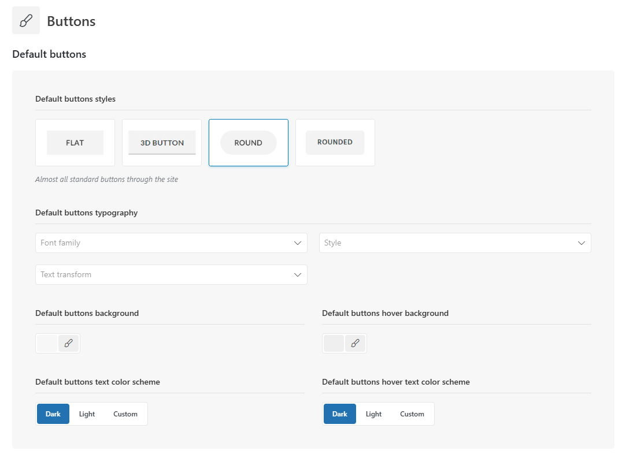Viewport: 622px width, 458px height.
Task: Click the Default buttons typography label
Action: pyautogui.click(x=87, y=213)
